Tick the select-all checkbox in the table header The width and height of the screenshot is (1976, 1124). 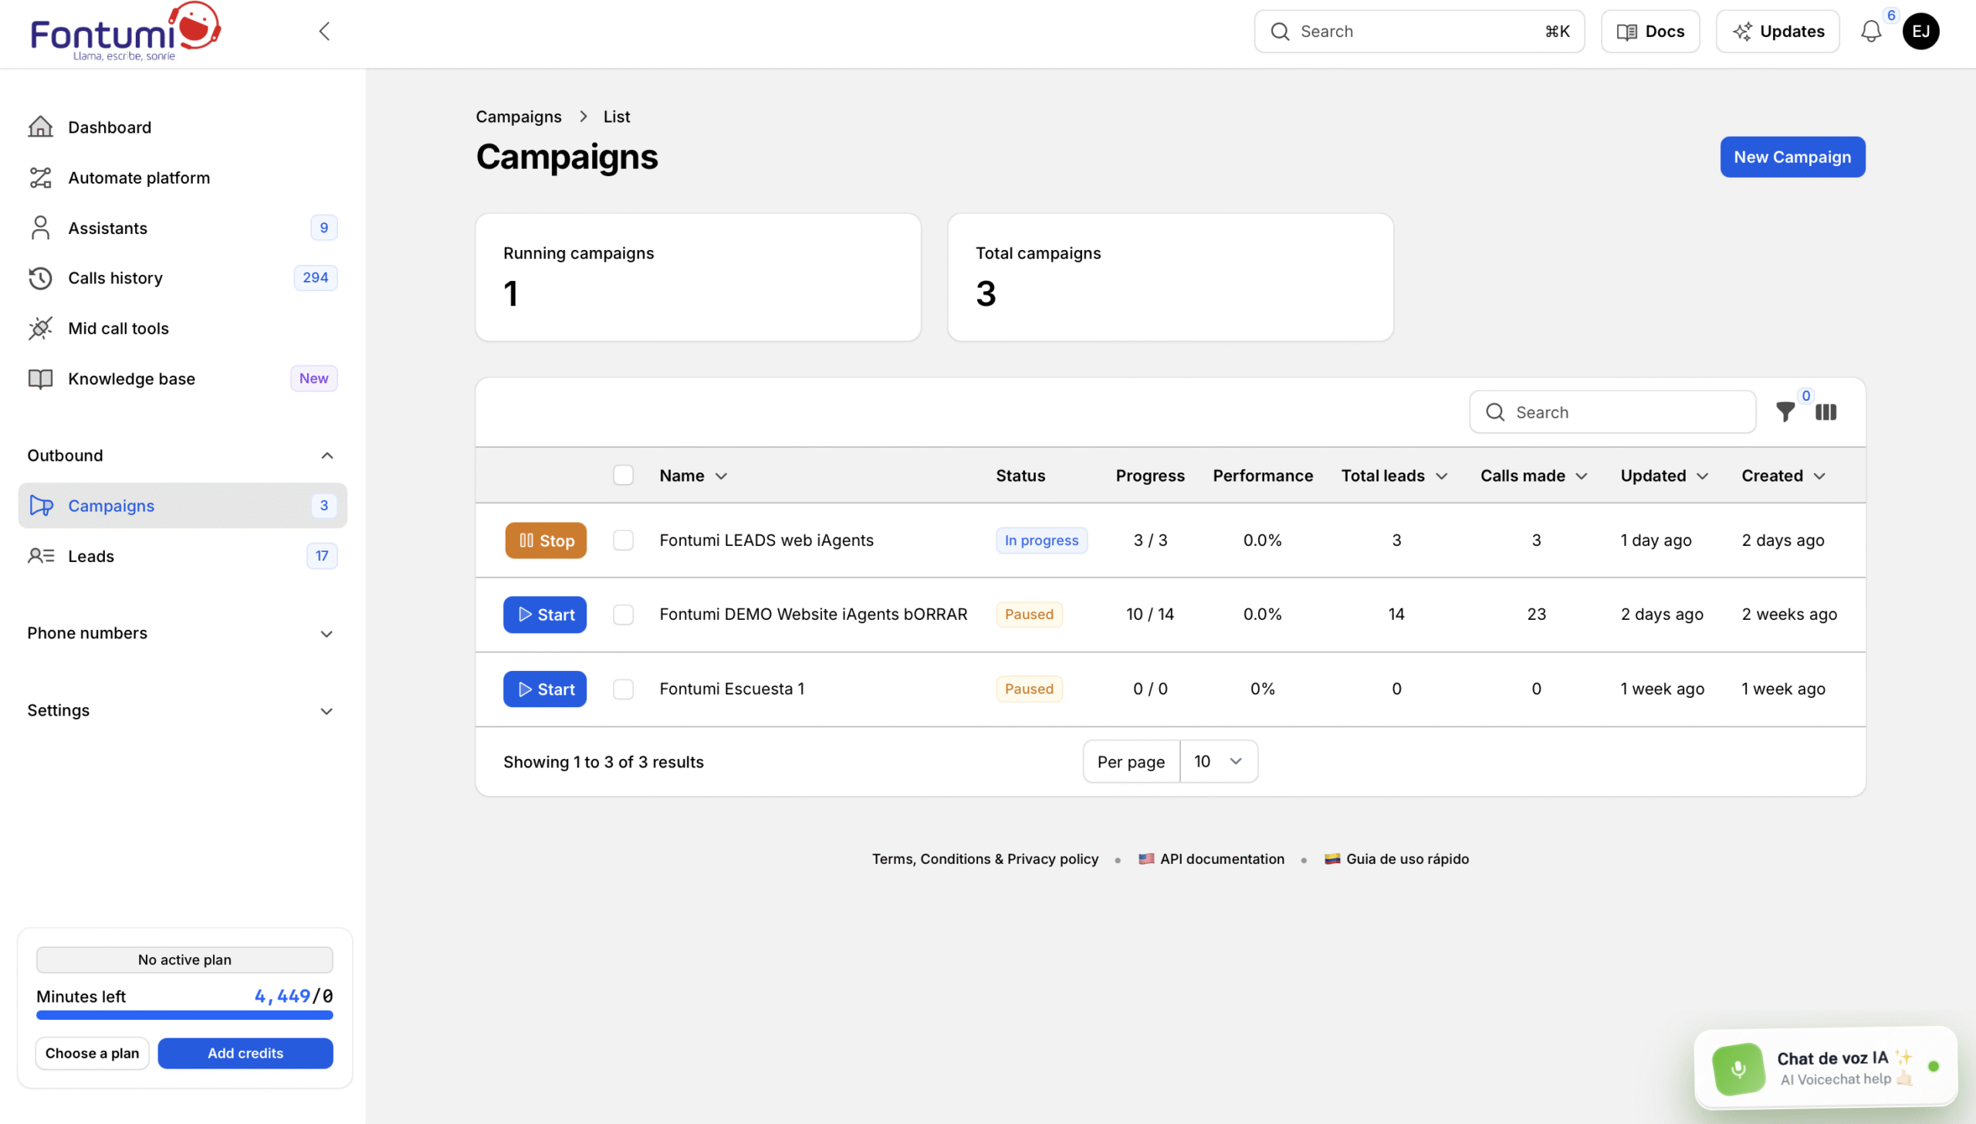click(x=623, y=476)
